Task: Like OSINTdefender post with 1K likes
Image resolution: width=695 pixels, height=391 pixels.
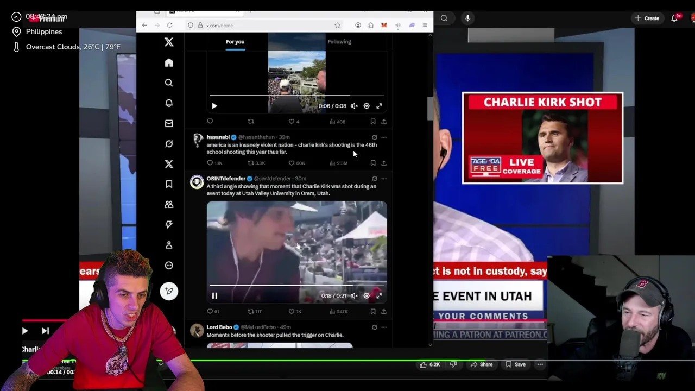Action: pyautogui.click(x=295, y=312)
